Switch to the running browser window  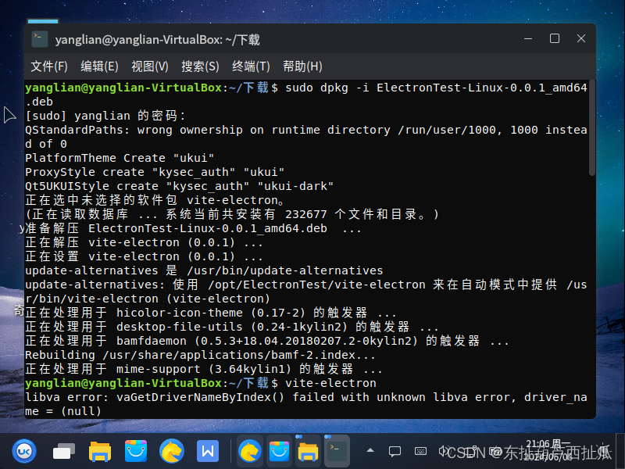coord(250,452)
